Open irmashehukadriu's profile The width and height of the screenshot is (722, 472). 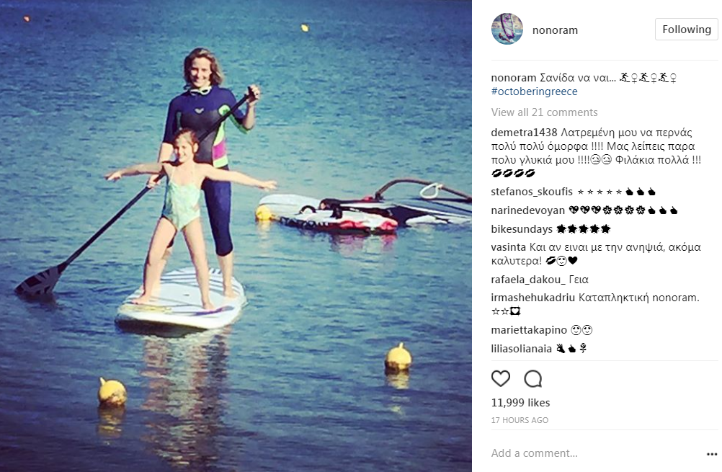tap(533, 298)
